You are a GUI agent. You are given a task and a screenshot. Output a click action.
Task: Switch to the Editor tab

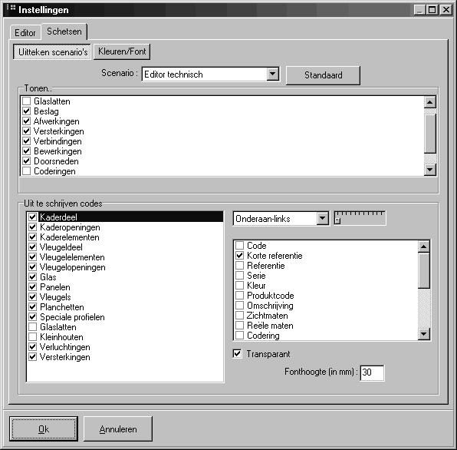(25, 33)
